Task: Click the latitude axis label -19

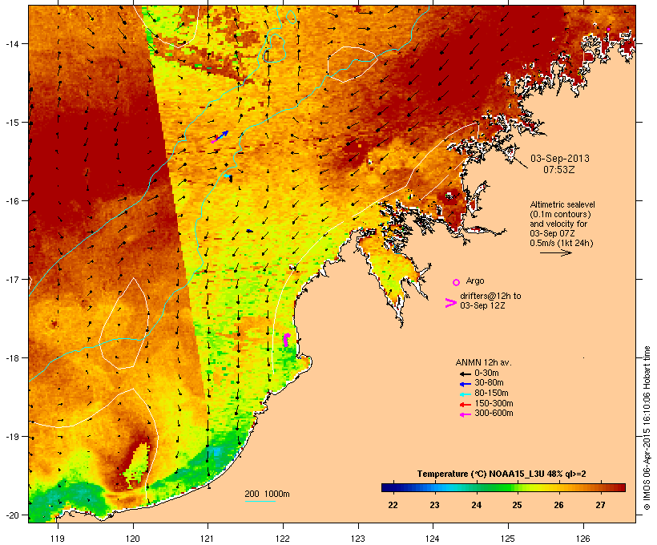Action: [x=12, y=437]
